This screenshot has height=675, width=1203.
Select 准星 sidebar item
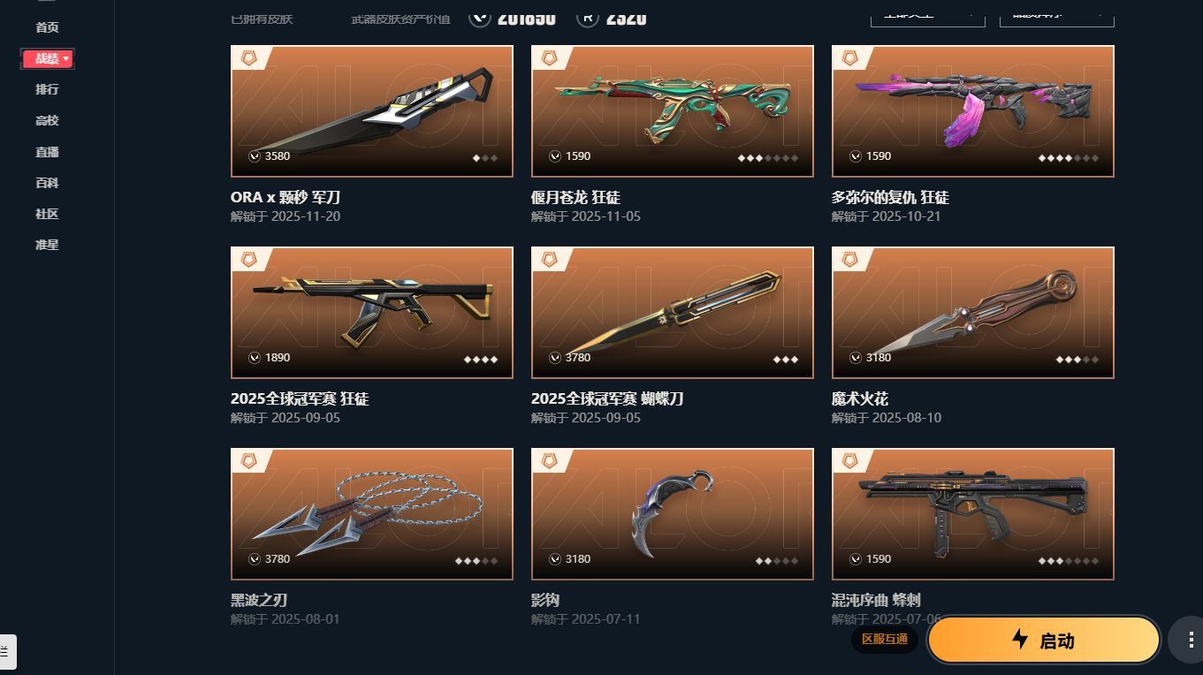[x=47, y=245]
